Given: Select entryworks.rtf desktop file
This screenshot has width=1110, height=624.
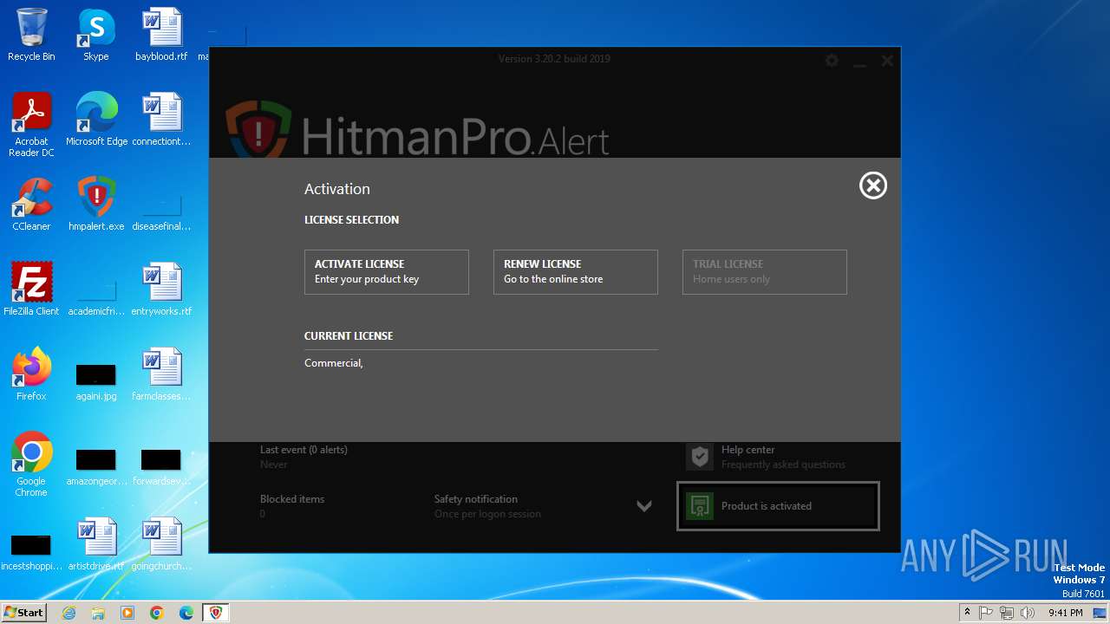Looking at the screenshot, I should 161,289.
